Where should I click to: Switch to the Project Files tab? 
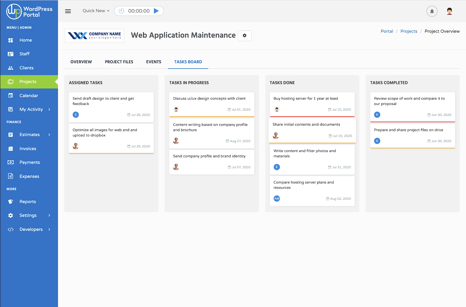[x=119, y=62]
